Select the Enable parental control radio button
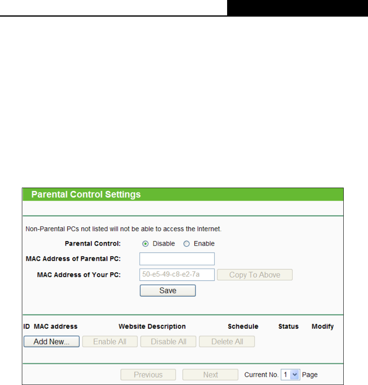The width and height of the screenshot is (368, 385). click(x=187, y=244)
